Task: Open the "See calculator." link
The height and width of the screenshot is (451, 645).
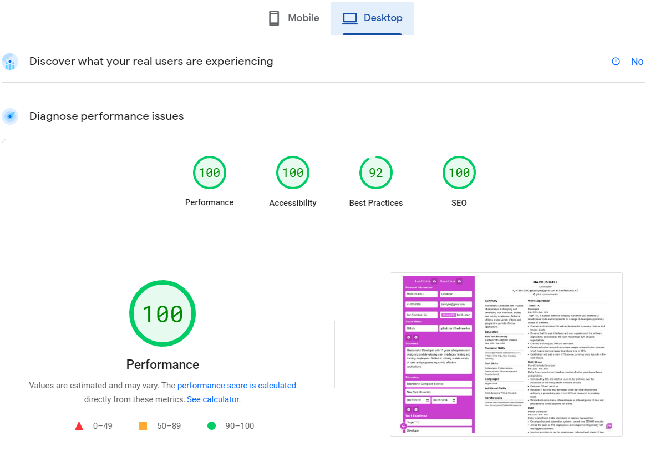Action: 214,399
